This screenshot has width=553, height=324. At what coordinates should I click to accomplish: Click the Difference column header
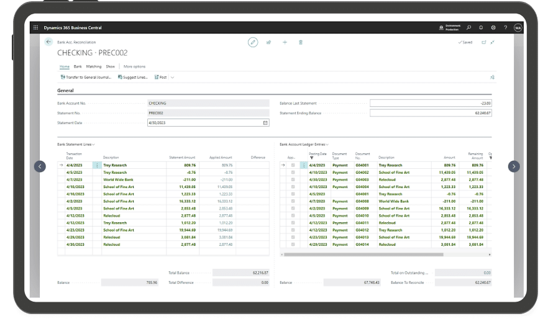point(258,158)
